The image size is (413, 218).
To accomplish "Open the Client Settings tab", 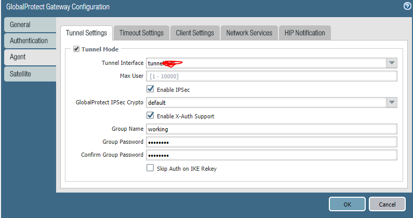I will (195, 33).
